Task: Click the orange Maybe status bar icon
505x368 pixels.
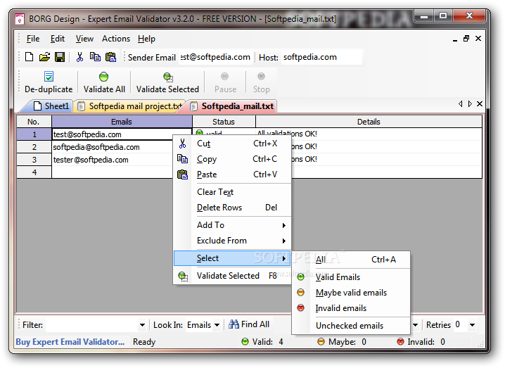Action: pyautogui.click(x=321, y=341)
